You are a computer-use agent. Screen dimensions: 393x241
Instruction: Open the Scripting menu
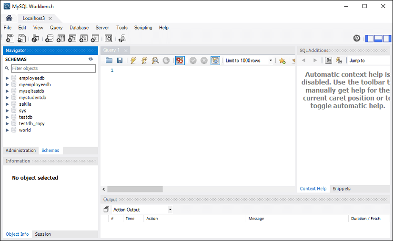point(143,28)
